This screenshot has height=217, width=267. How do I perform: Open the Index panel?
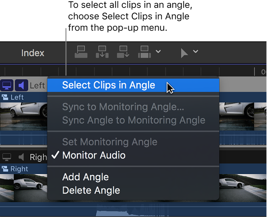coord(32,53)
